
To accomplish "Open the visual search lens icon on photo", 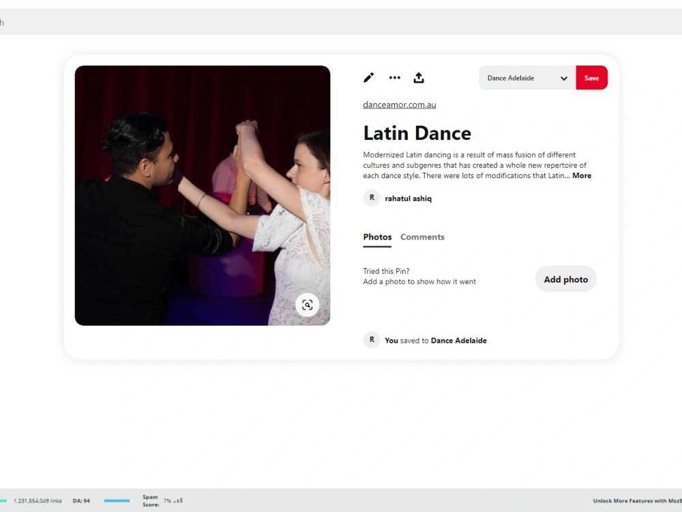I will pos(307,304).
